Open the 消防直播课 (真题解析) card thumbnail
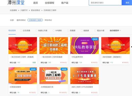This screenshot has height=96, width=132. pos(116,46)
